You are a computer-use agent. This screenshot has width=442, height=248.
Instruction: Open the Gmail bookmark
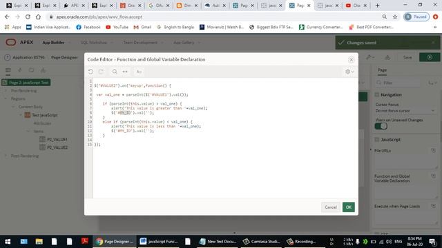(143, 27)
